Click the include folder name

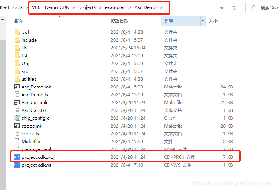coord(29,40)
